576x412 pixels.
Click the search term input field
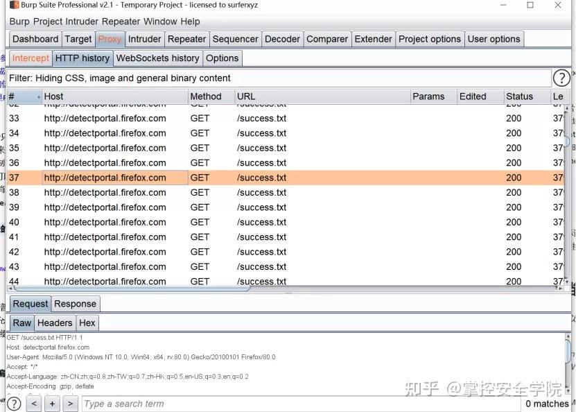pos(301,404)
